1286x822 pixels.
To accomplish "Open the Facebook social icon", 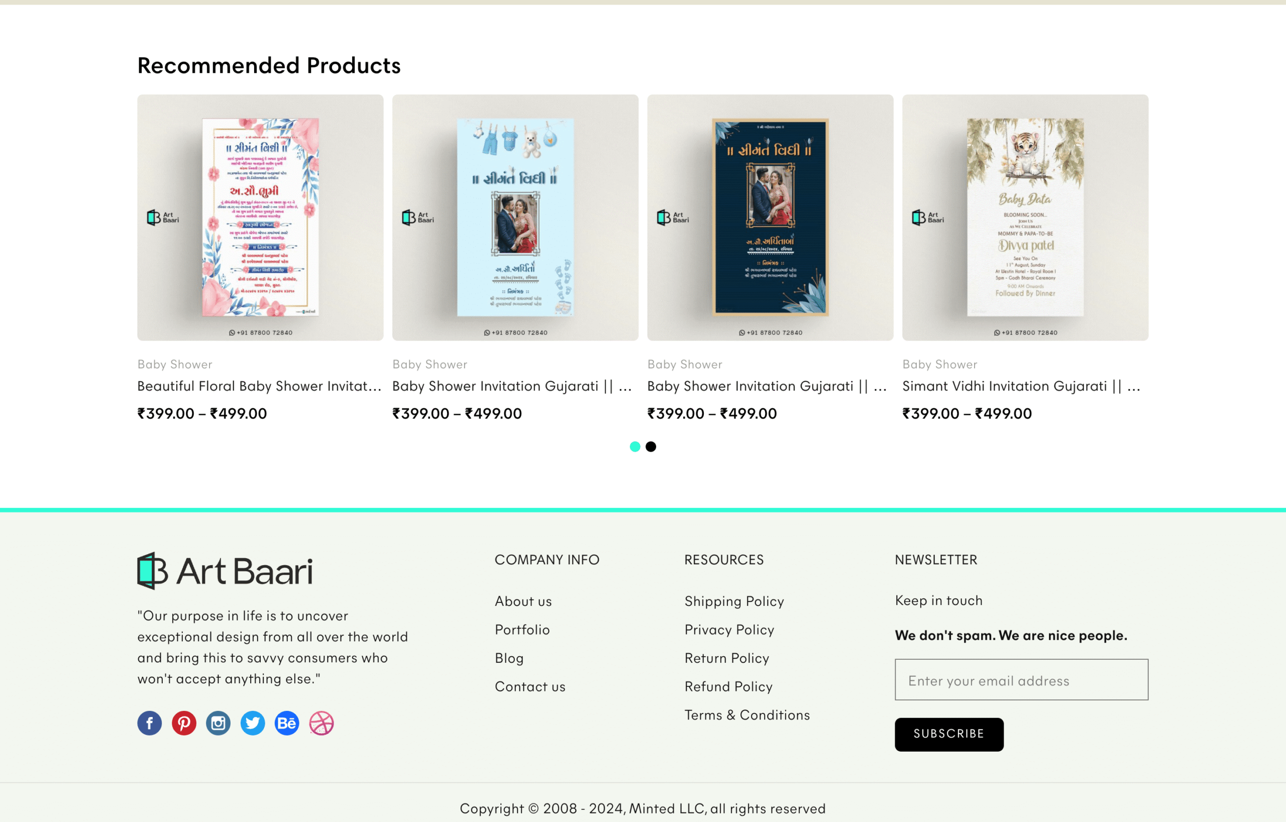I will pyautogui.click(x=150, y=723).
